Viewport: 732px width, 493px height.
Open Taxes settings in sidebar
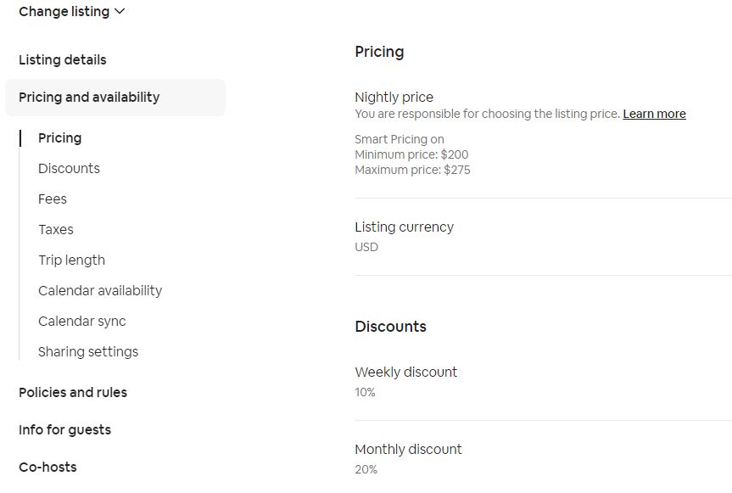tap(56, 230)
